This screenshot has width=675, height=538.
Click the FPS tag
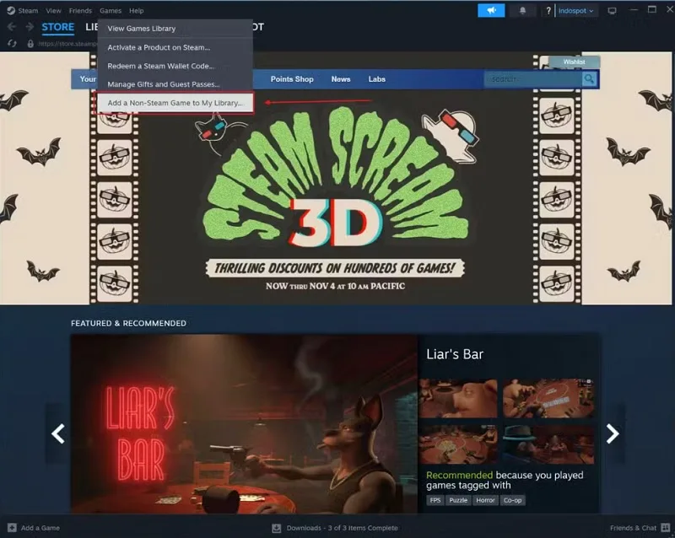pyautogui.click(x=435, y=500)
